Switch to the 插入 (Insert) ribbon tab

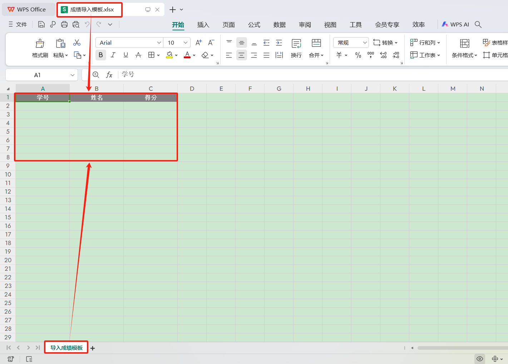coord(203,25)
